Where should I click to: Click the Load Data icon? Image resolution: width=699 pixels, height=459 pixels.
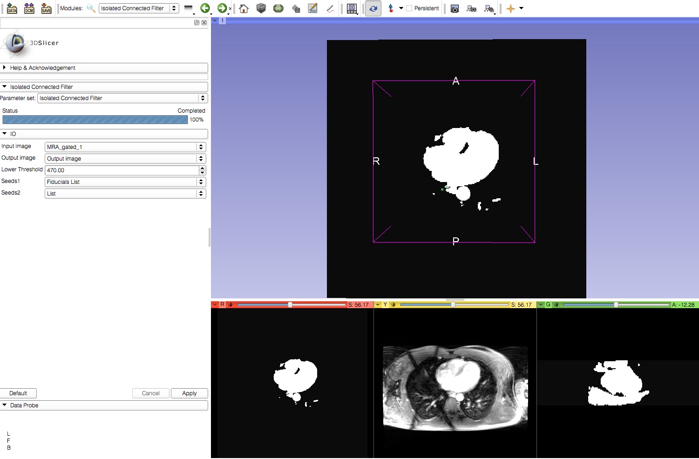(x=12, y=8)
